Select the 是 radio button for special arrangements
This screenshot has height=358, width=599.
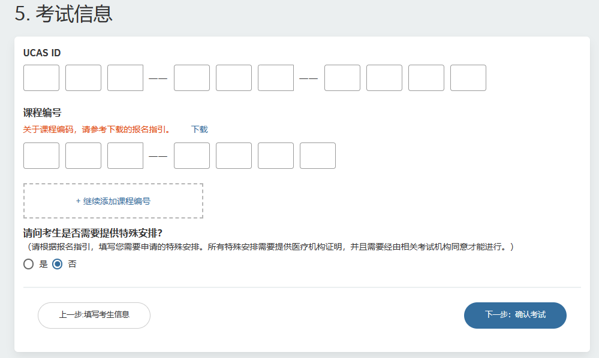[x=28, y=264]
